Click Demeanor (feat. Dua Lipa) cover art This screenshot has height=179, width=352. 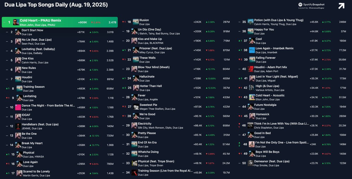[x=251, y=163]
